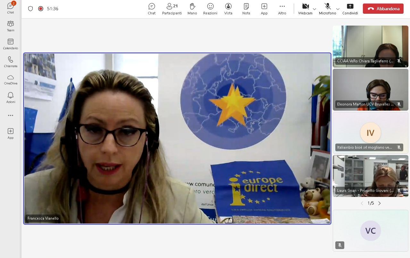
Task: Select Italiainbio IV participant tile
Action: pos(371,133)
